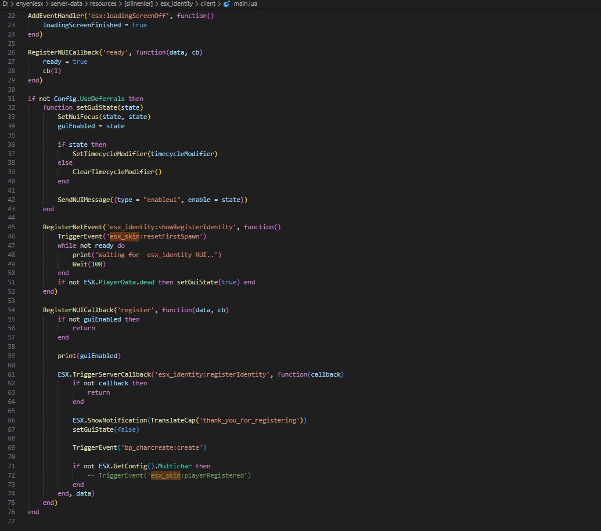Click line number 31 in the gutter
The height and width of the screenshot is (531, 601).
(12, 99)
